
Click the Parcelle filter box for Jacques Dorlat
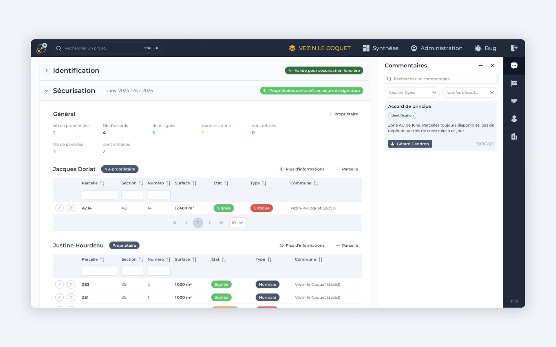pos(99,195)
